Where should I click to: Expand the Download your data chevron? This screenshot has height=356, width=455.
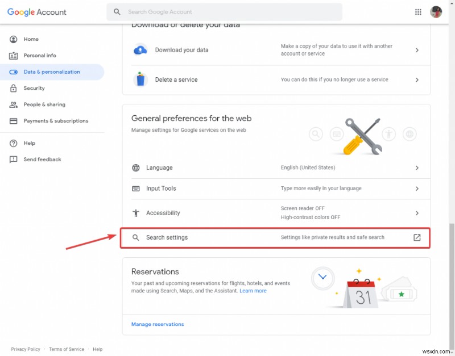click(x=417, y=50)
